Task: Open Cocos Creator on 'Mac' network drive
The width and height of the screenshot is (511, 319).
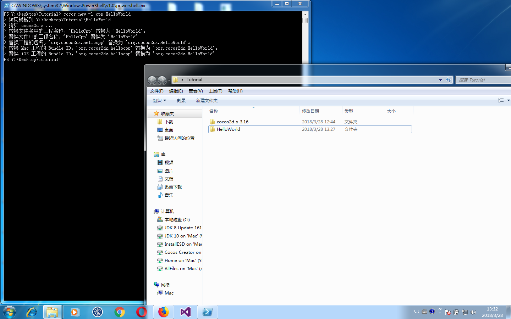Action: tap(179, 252)
